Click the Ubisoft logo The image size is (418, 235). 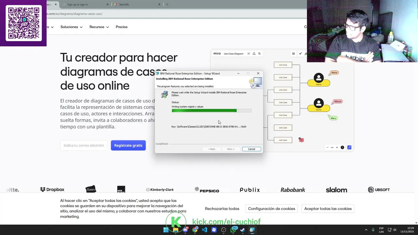pos(379,190)
